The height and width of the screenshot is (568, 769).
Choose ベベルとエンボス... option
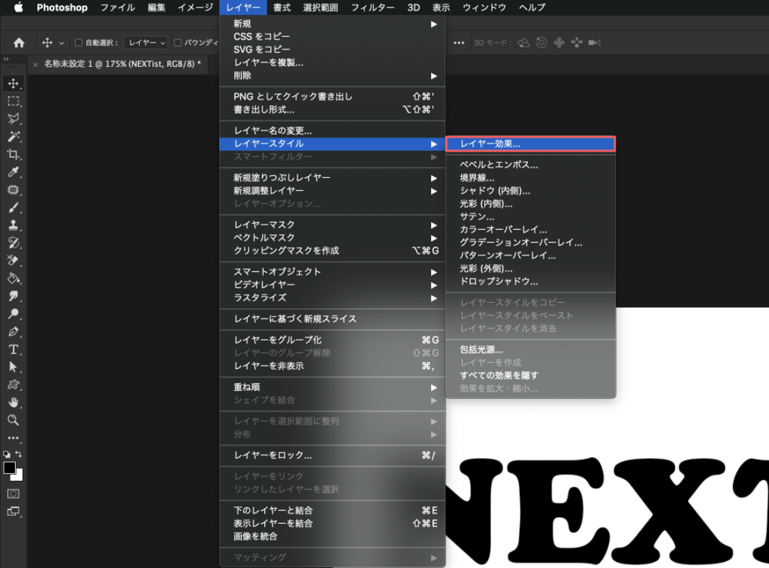tap(531, 165)
